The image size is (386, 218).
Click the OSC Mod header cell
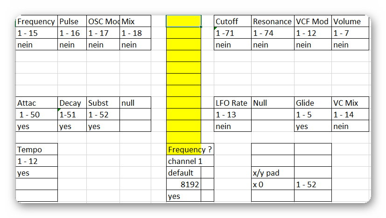[103, 21]
